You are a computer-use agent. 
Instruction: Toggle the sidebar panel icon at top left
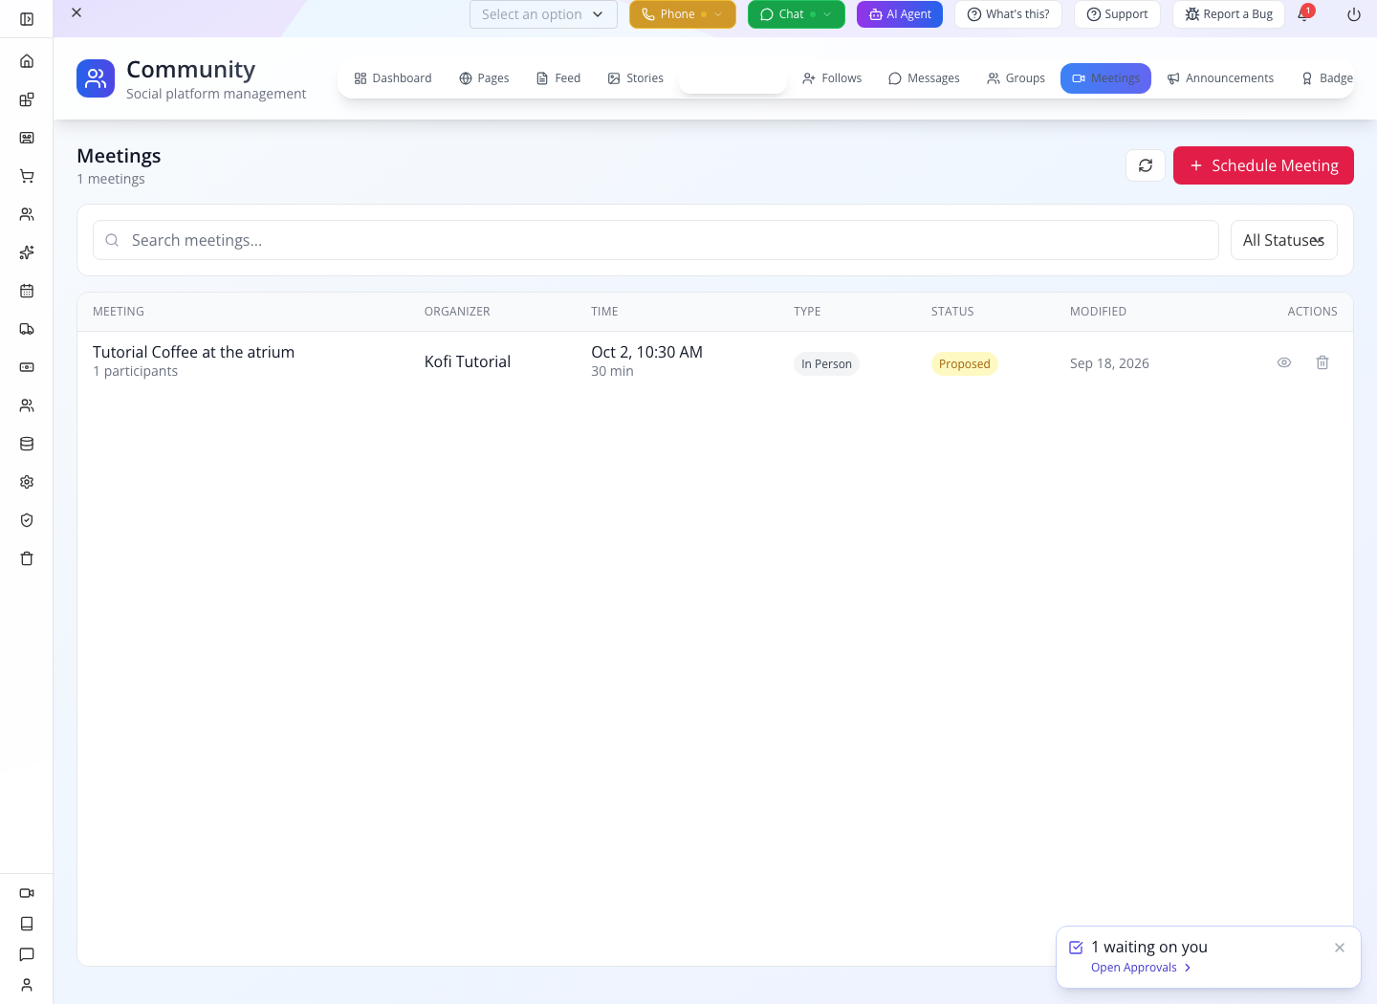pyautogui.click(x=27, y=19)
